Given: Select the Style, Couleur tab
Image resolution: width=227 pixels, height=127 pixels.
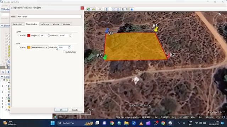Looking at the screenshot, I should 32,24.
